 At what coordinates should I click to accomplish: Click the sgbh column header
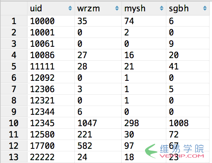188,8
